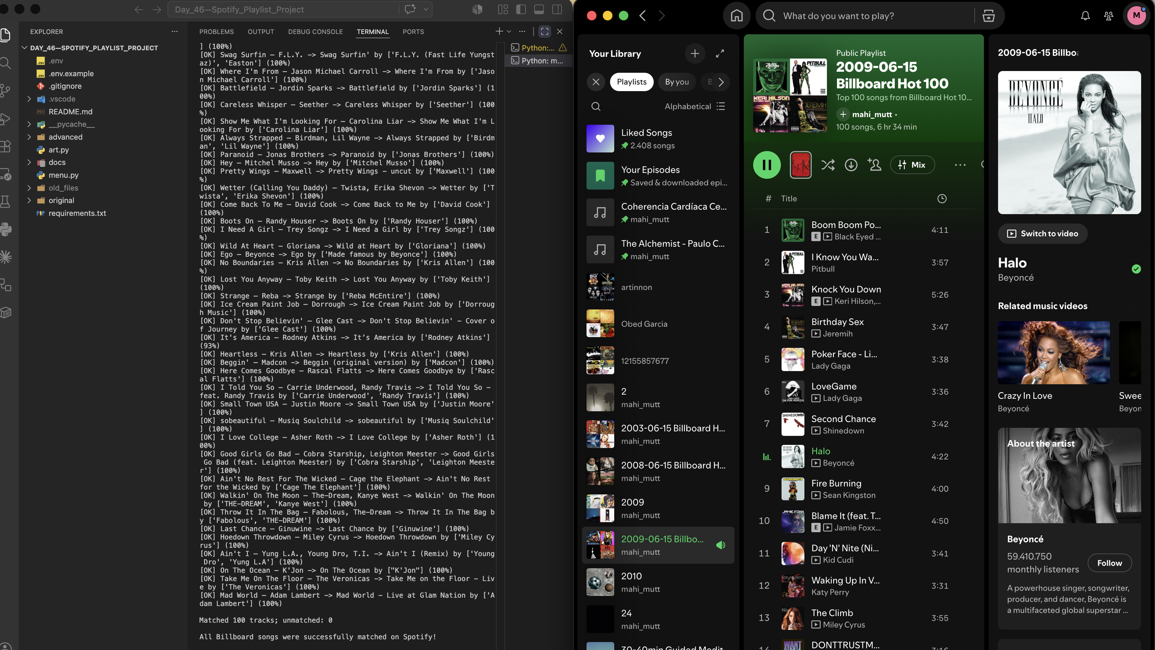
Task: Switch to the PORTS tab
Action: coord(413,32)
